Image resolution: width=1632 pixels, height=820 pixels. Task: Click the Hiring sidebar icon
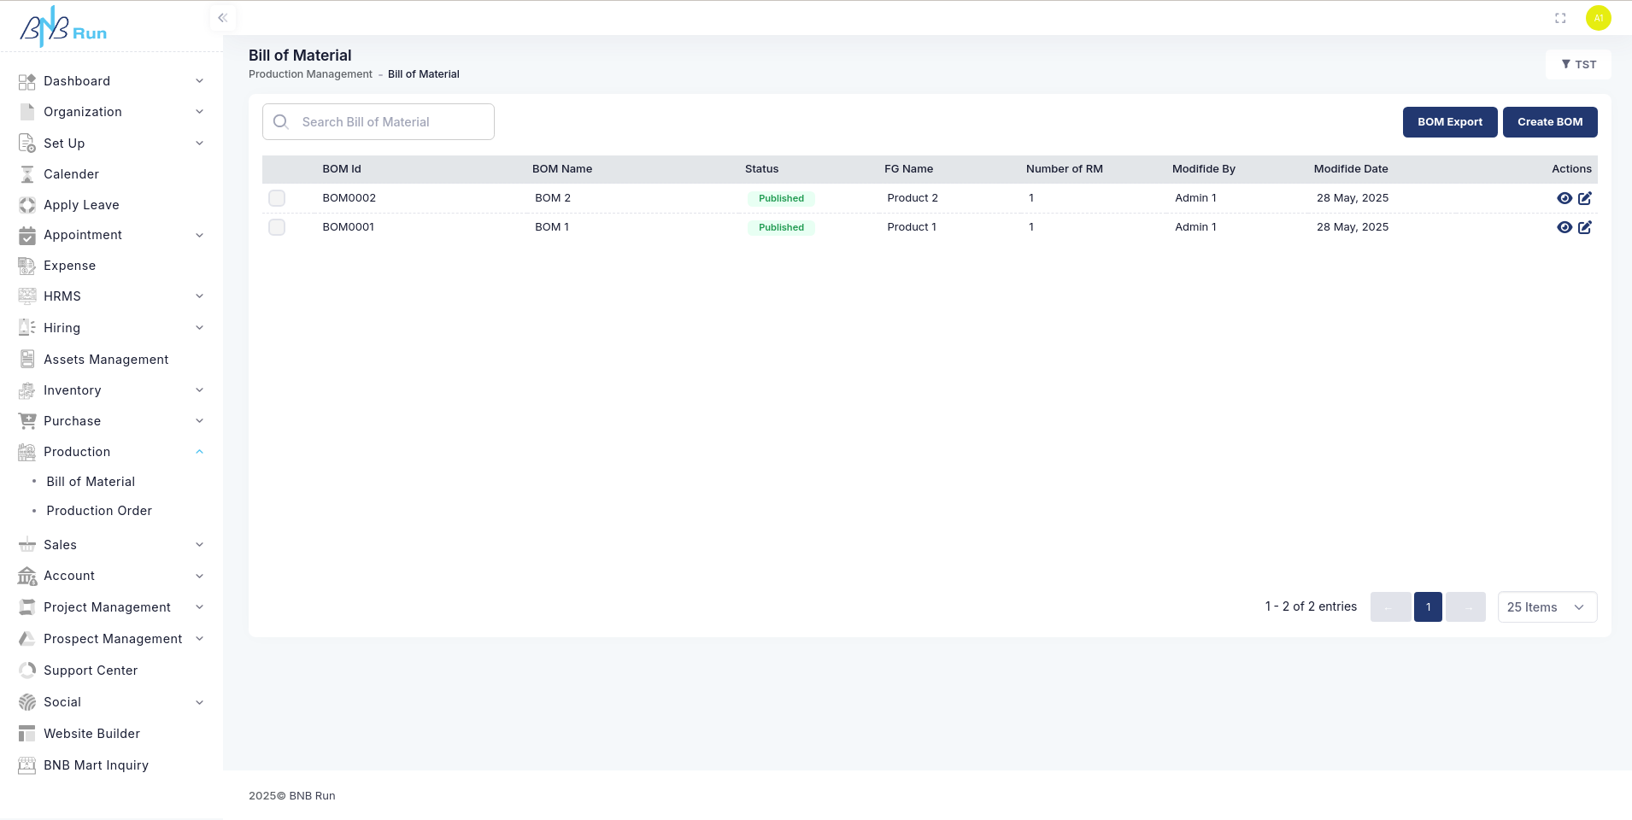pos(27,328)
